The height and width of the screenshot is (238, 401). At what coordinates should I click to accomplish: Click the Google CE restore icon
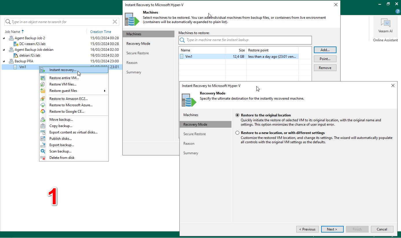(43, 111)
